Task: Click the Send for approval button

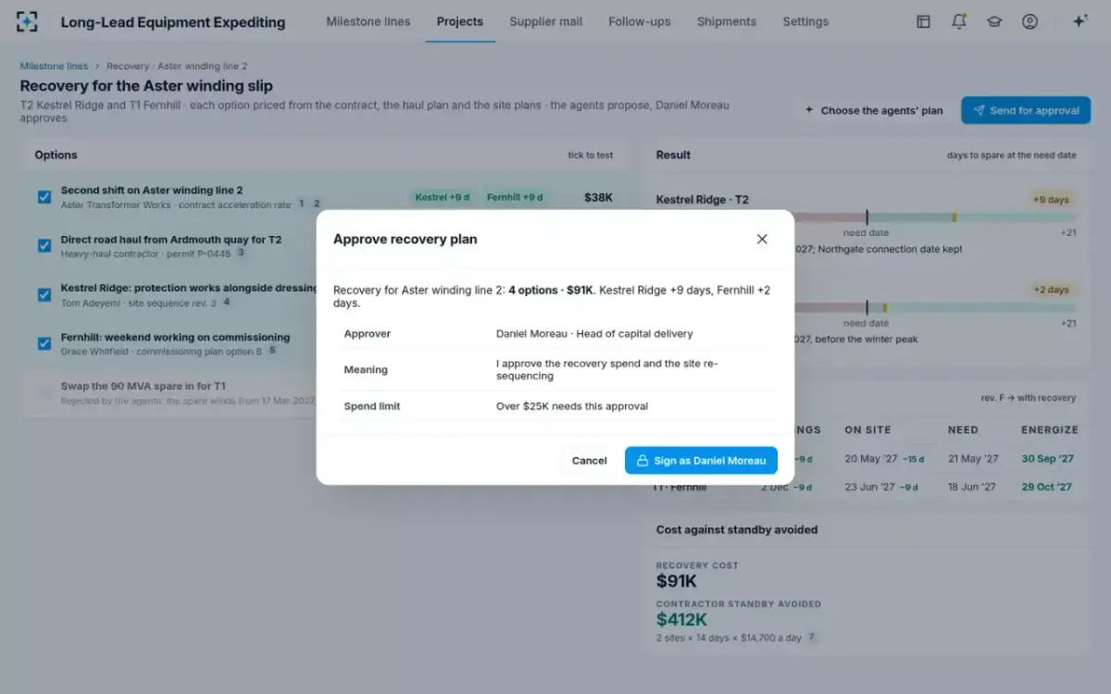Action: click(1025, 110)
